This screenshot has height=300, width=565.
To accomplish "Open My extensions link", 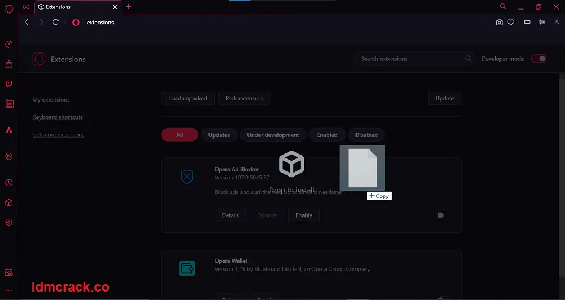I will click(x=51, y=99).
